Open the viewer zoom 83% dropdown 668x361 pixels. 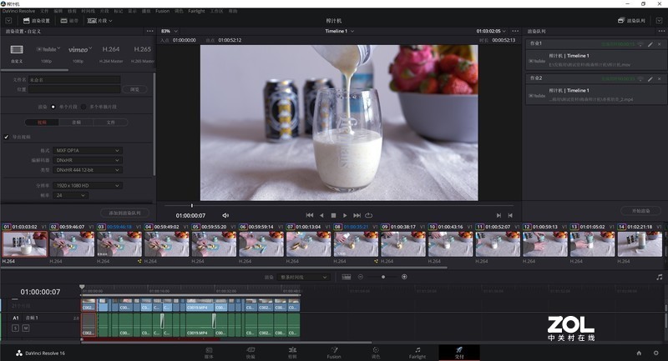point(170,31)
